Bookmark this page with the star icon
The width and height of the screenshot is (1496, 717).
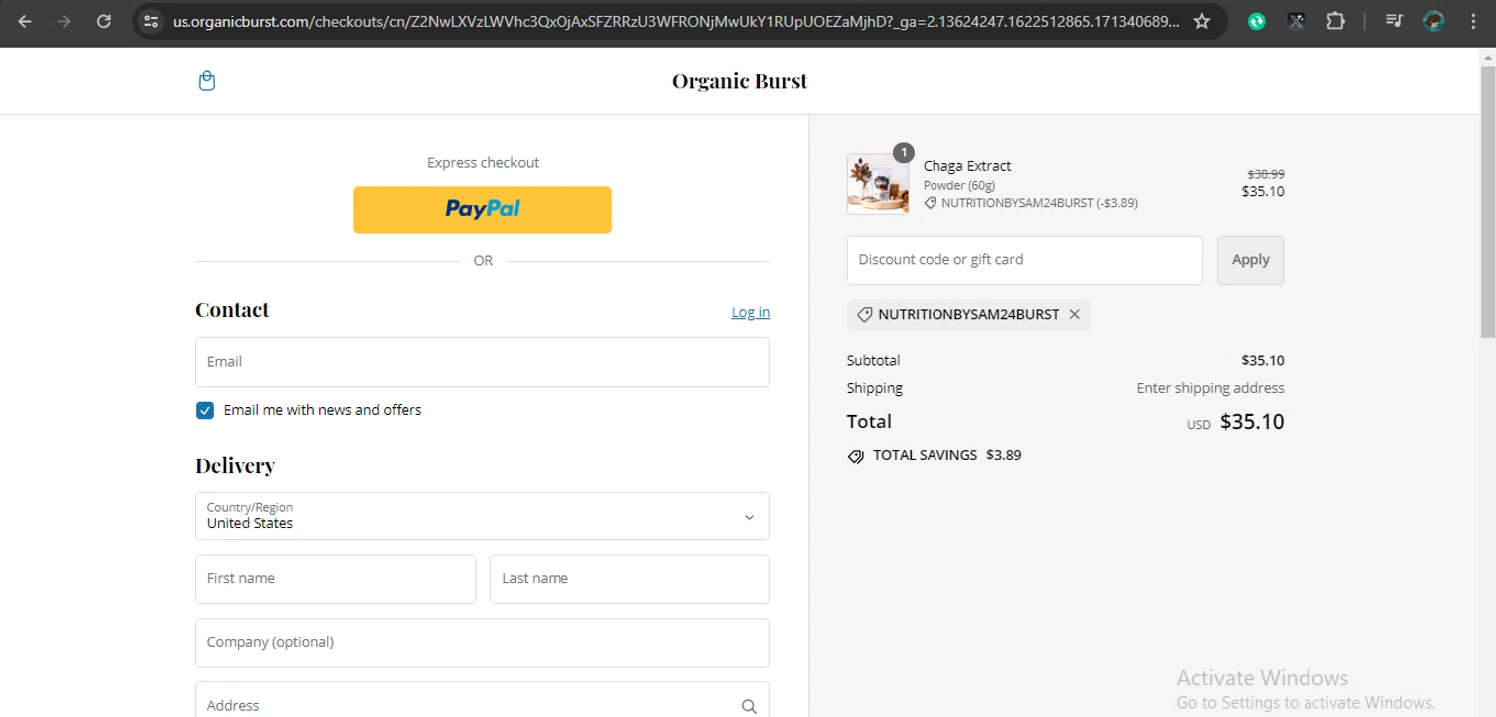(1202, 21)
